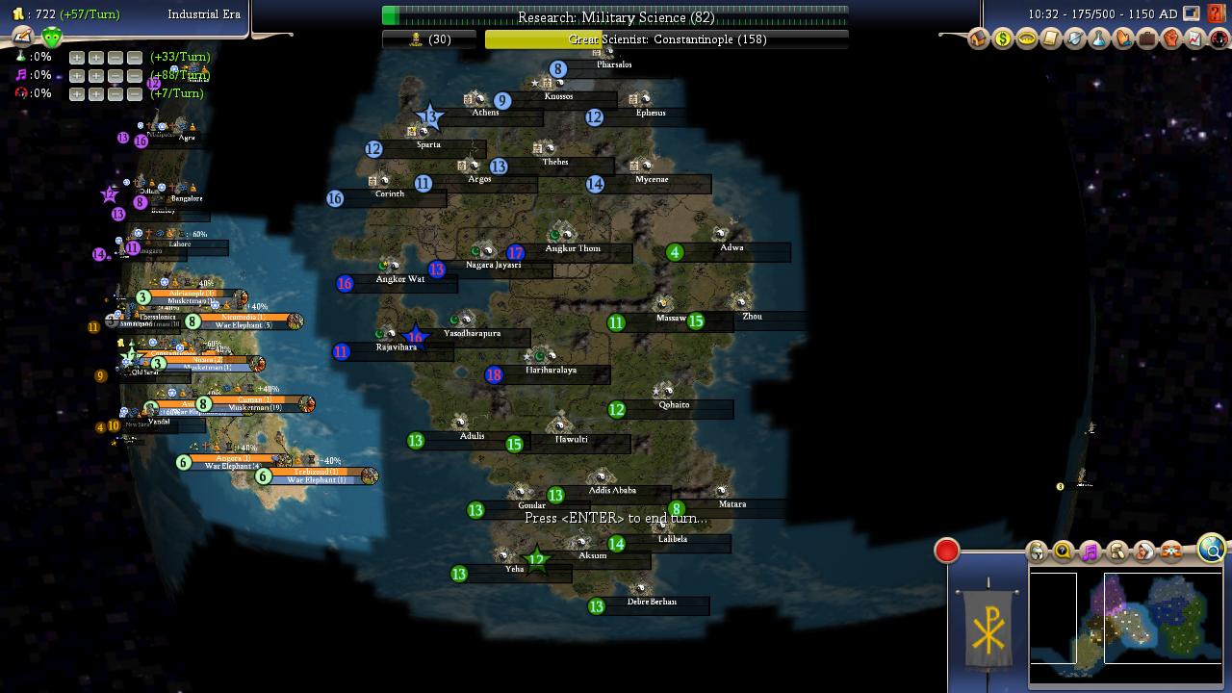
Task: Open the Foreign Advisor scroll icon
Action: pyautogui.click(x=1051, y=39)
